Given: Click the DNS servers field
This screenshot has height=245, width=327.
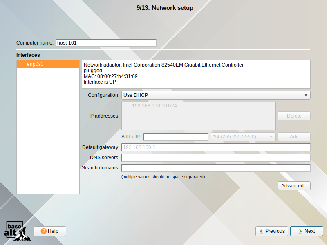Looking at the screenshot, I should coord(216,158).
